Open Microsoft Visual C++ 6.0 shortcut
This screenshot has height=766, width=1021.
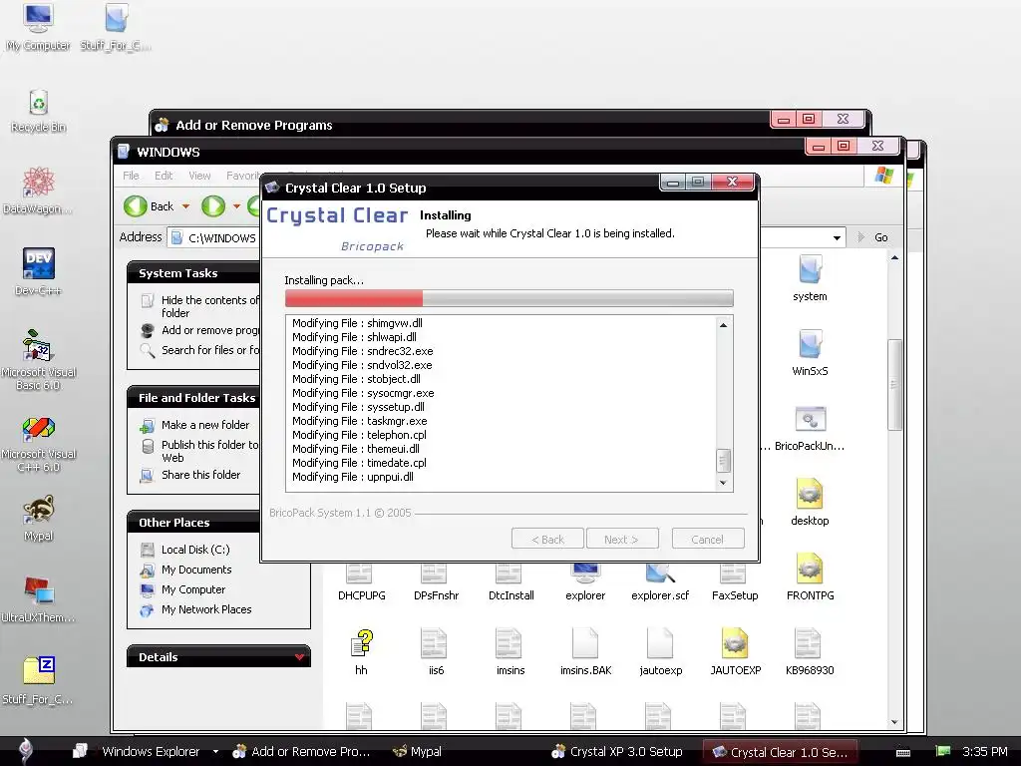(39, 444)
